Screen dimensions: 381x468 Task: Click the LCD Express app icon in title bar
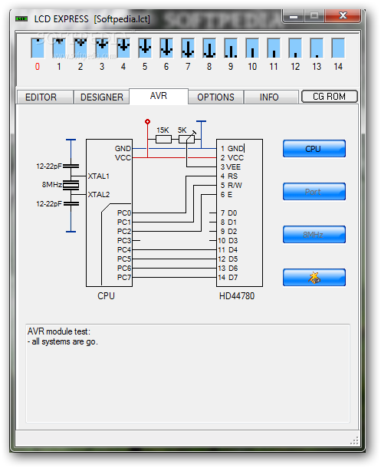[21, 19]
